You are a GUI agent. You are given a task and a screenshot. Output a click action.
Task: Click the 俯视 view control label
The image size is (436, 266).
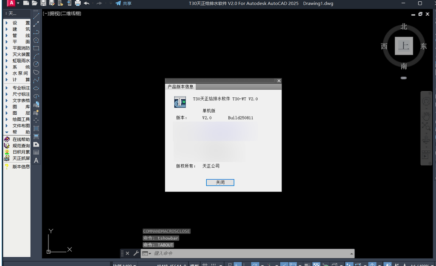54,13
